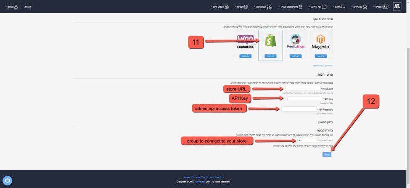Click the campaigns envelope icon
The height and width of the screenshot is (188, 410).
coord(365,7)
